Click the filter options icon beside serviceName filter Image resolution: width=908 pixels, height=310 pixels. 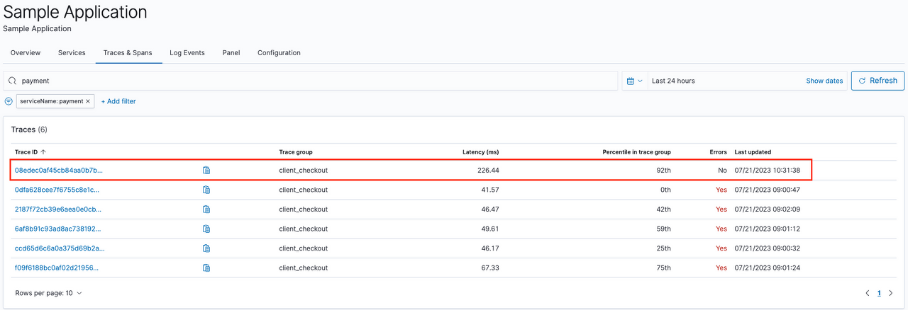(x=9, y=101)
